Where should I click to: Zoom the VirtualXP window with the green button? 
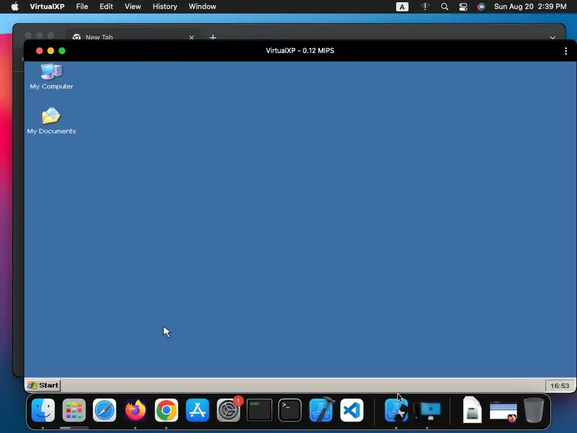(62, 51)
